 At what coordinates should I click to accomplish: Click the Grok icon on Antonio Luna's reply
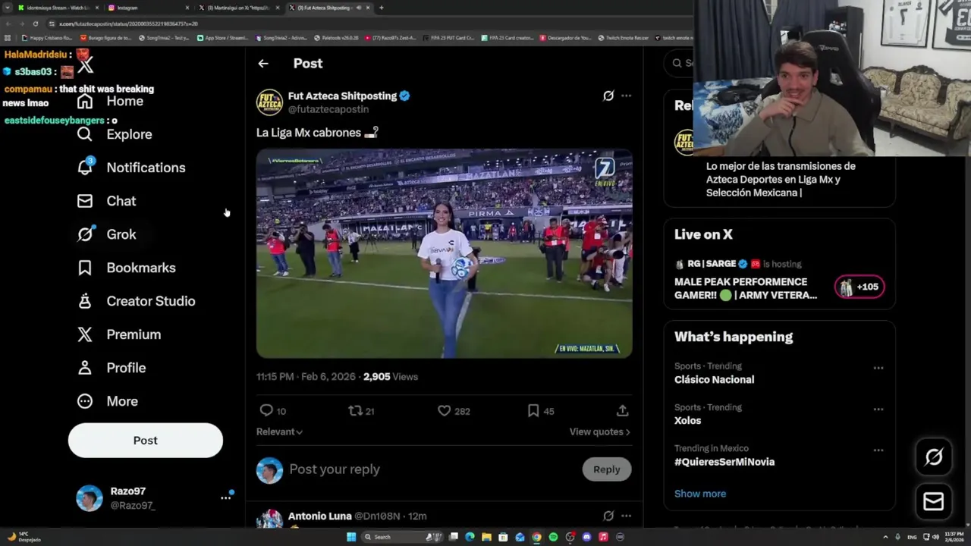click(x=608, y=516)
